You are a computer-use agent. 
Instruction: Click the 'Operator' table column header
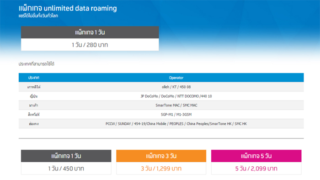pos(176,78)
